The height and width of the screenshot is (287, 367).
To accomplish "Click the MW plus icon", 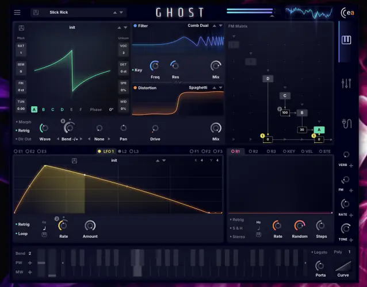I will click(30, 272).
